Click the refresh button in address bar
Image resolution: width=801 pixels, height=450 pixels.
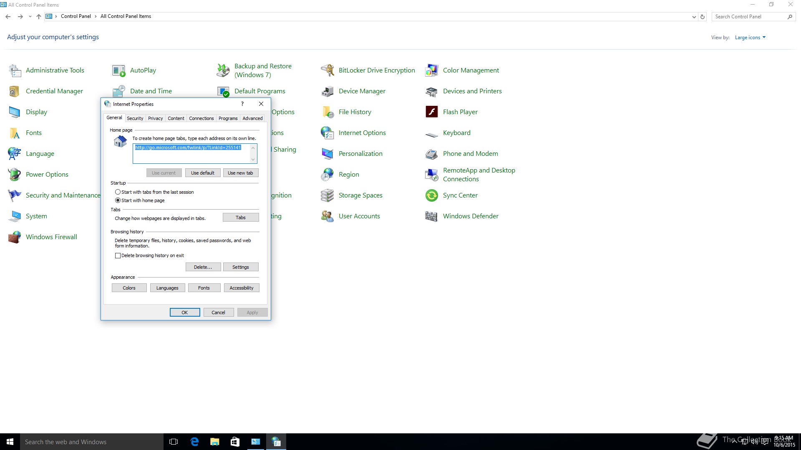pyautogui.click(x=703, y=17)
